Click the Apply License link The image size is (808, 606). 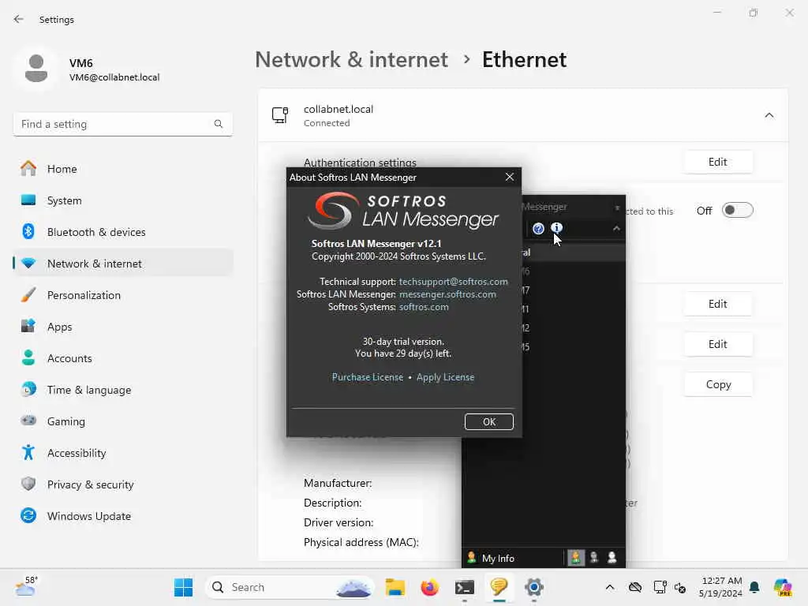445,377
